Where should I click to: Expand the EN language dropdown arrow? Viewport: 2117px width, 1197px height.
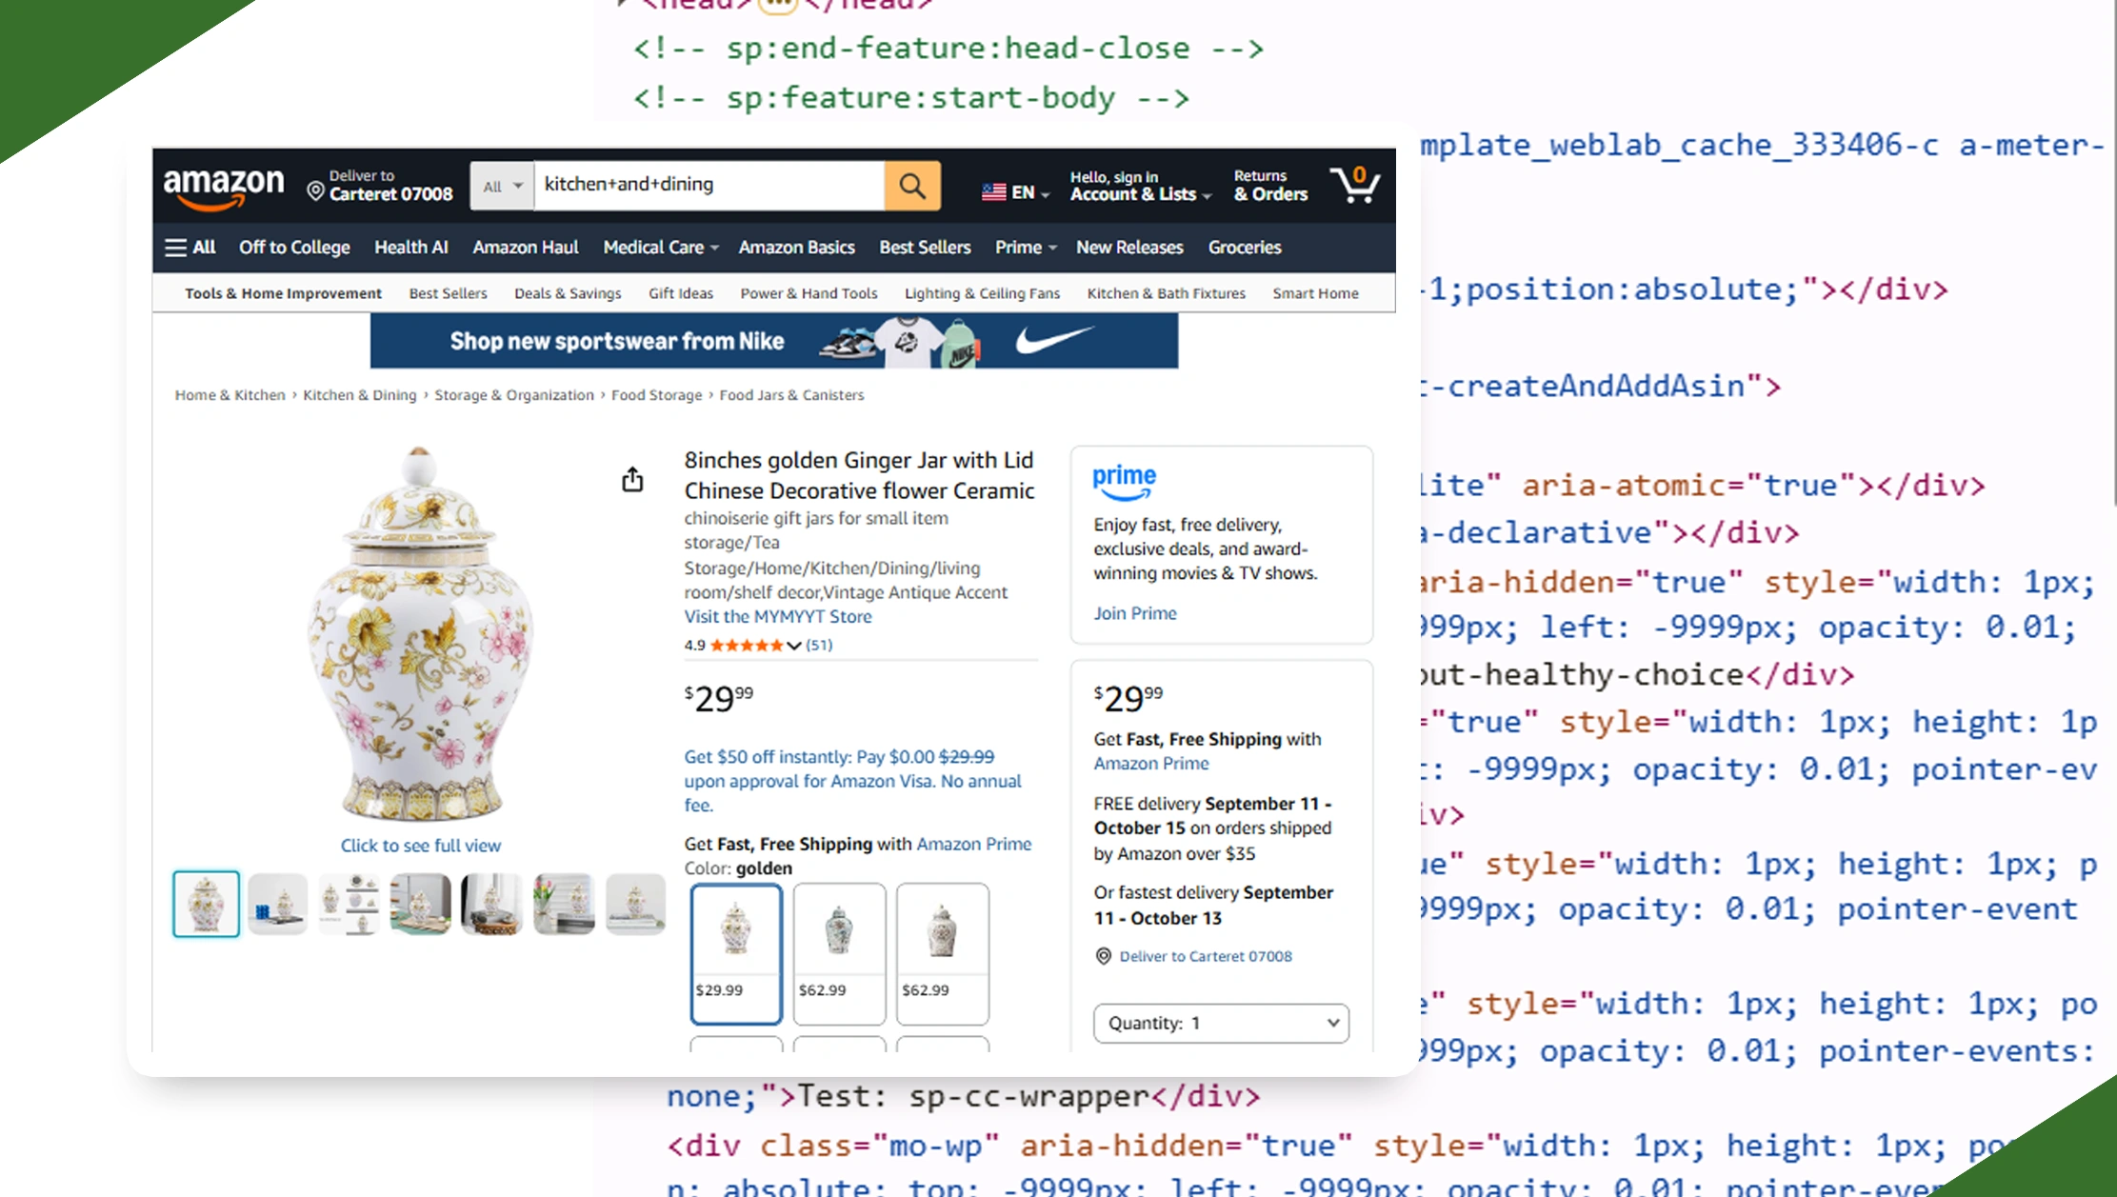[x=1046, y=194]
